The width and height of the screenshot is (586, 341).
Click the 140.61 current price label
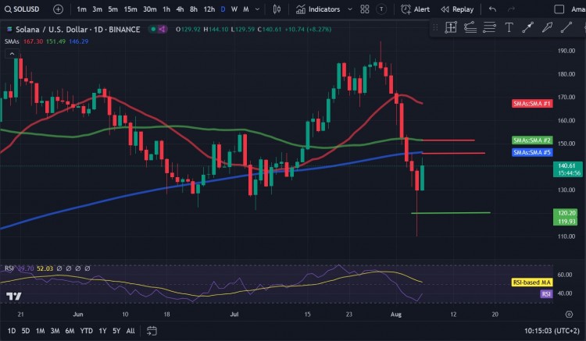point(568,169)
